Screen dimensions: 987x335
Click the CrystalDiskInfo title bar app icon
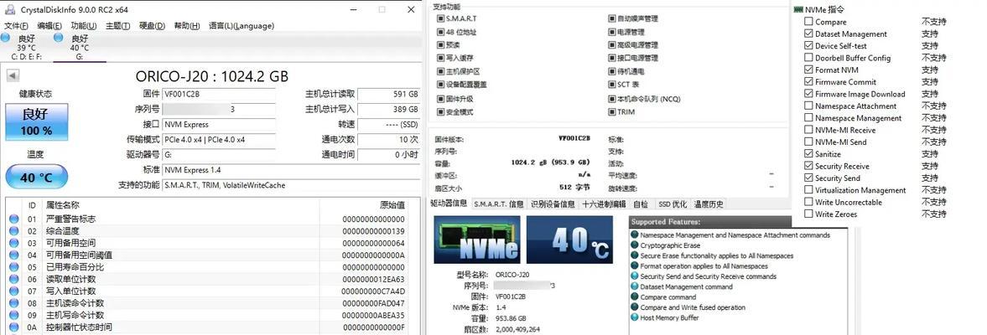[10, 9]
